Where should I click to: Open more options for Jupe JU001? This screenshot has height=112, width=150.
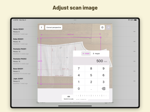[x=135, y=81]
